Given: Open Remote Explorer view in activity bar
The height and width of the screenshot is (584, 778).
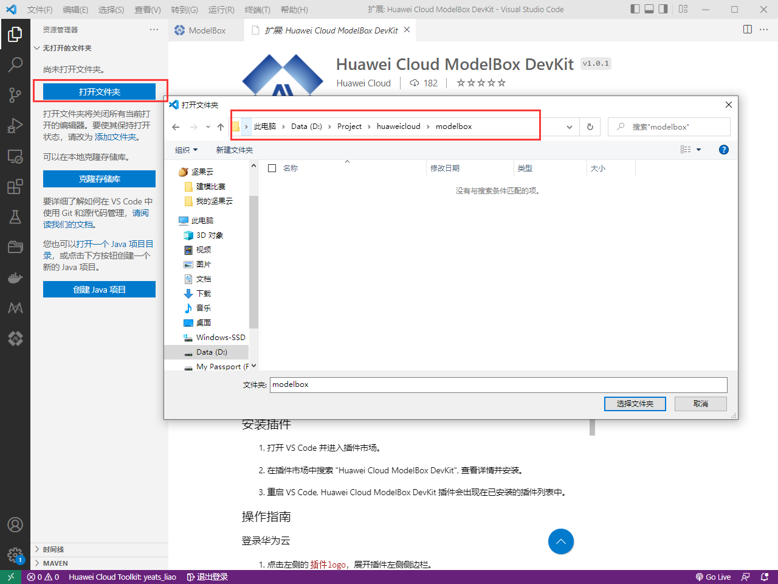Looking at the screenshot, I should 15,156.
